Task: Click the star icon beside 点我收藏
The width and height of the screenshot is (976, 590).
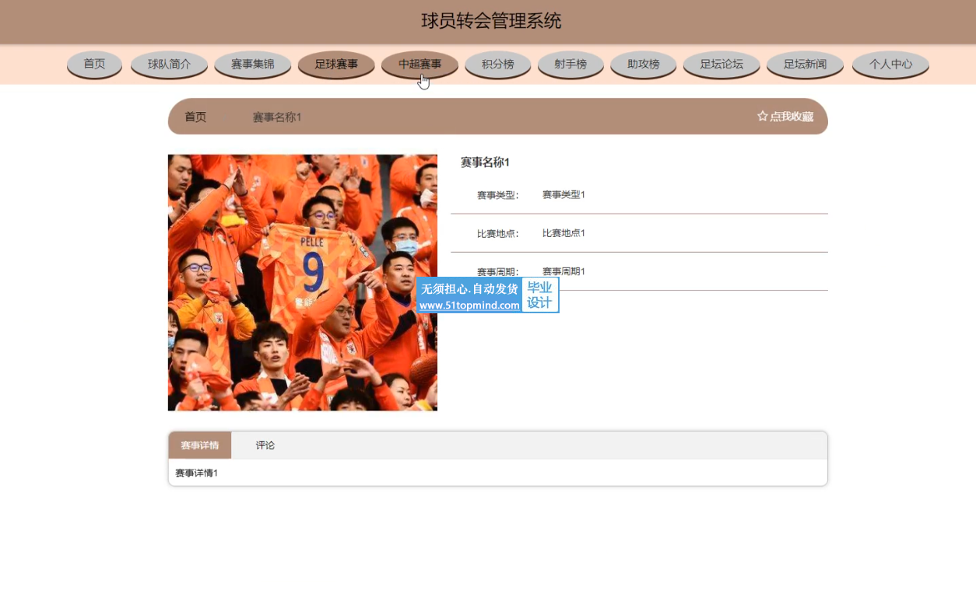Action: pos(763,116)
